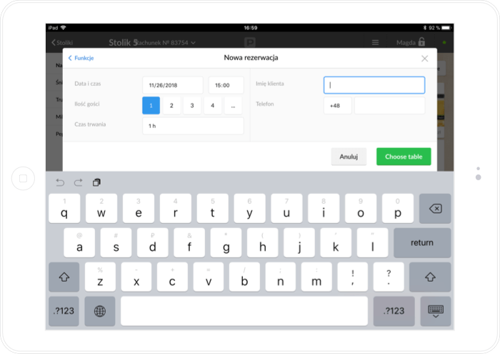This screenshot has width=500, height=354.
Task: Tap the backspace delete key
Action: 435,209
